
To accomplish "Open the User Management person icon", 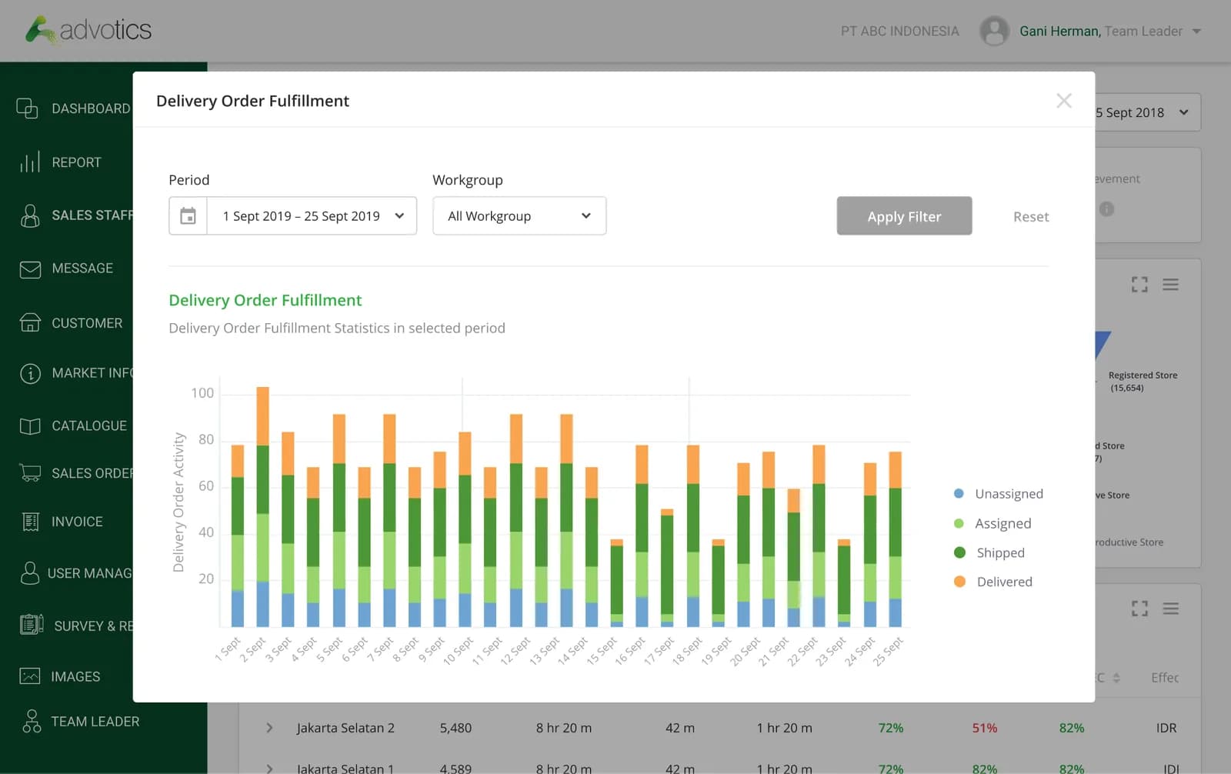I will 29,573.
